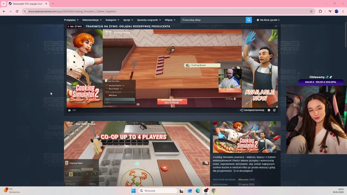Open the tab search dropdown arrow

(x=4, y=4)
